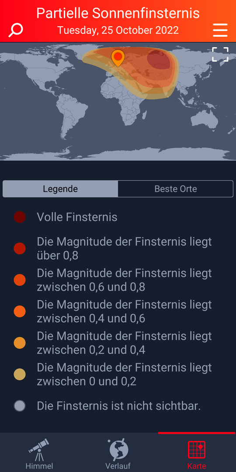Open the hamburger menu
This screenshot has height=472, width=236.
220,30
